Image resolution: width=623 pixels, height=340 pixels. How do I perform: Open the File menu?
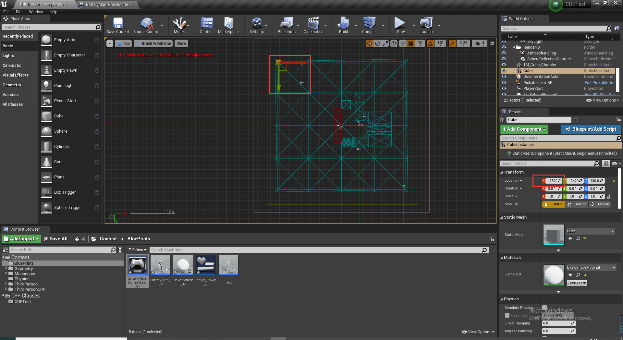pyautogui.click(x=6, y=12)
